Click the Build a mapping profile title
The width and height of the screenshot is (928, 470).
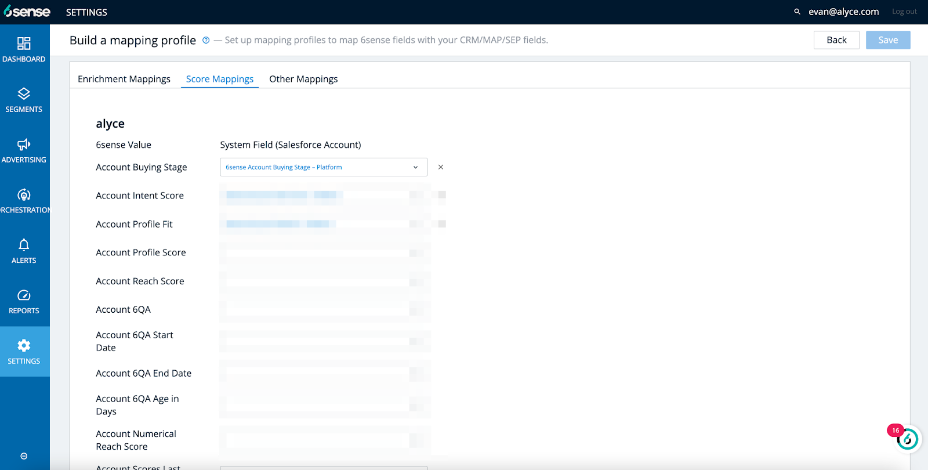pyautogui.click(x=133, y=40)
